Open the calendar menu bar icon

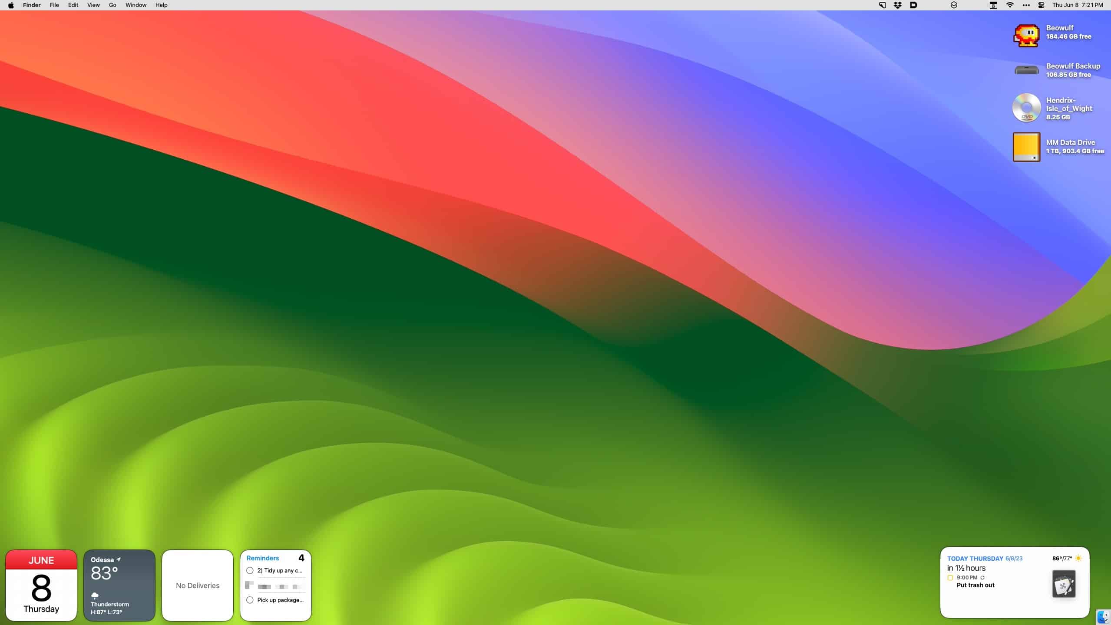click(x=993, y=5)
